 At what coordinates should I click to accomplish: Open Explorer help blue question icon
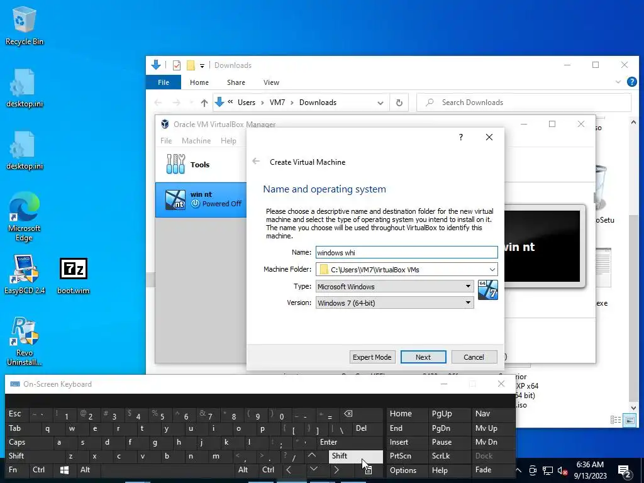pyautogui.click(x=631, y=82)
